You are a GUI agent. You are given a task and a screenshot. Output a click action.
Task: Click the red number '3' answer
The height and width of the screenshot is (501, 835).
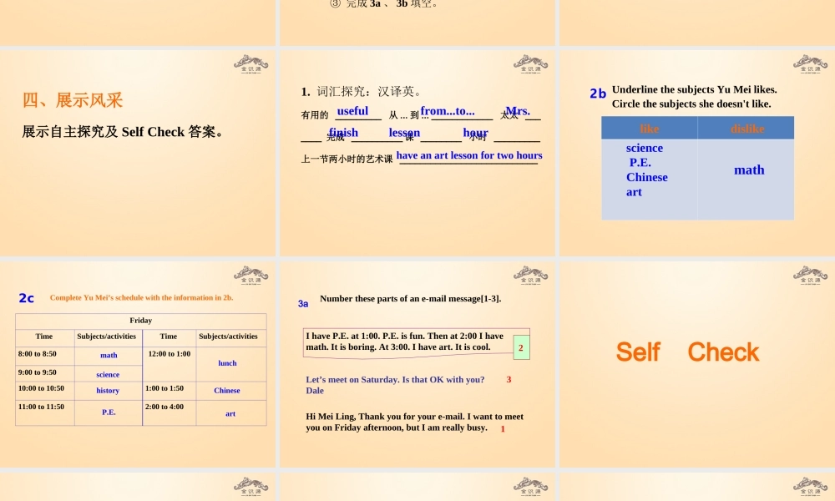[x=509, y=380]
